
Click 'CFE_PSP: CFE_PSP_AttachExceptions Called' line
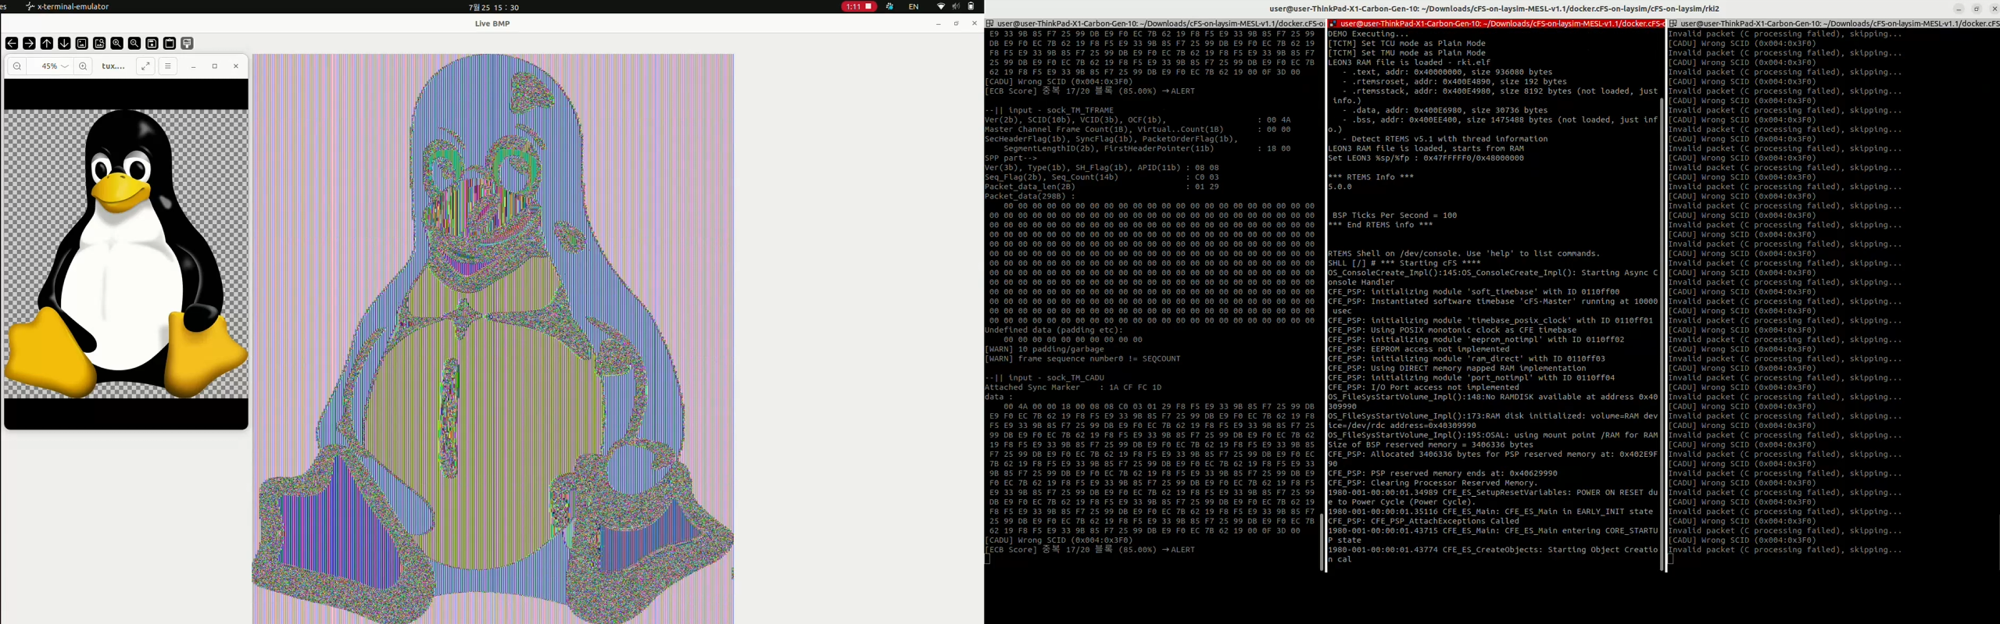pyautogui.click(x=1423, y=521)
